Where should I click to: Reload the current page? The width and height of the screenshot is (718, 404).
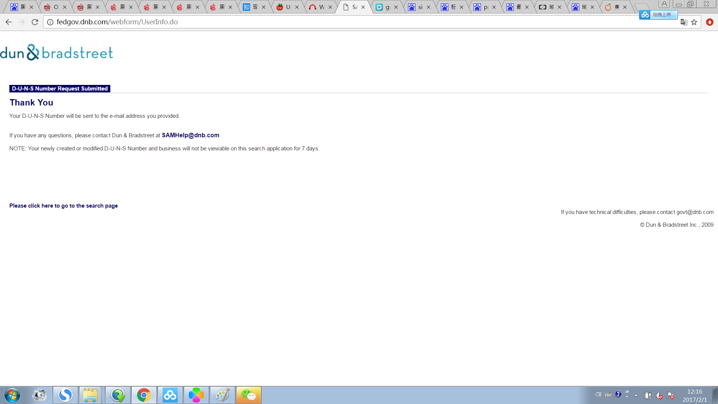(35, 22)
